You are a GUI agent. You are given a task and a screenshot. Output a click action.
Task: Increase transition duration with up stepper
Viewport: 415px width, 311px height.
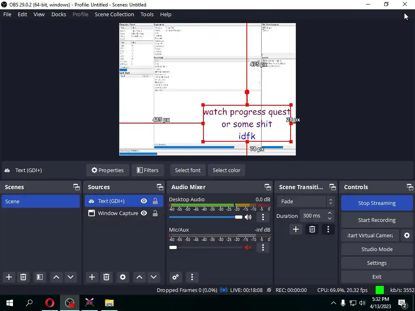tap(329, 213)
